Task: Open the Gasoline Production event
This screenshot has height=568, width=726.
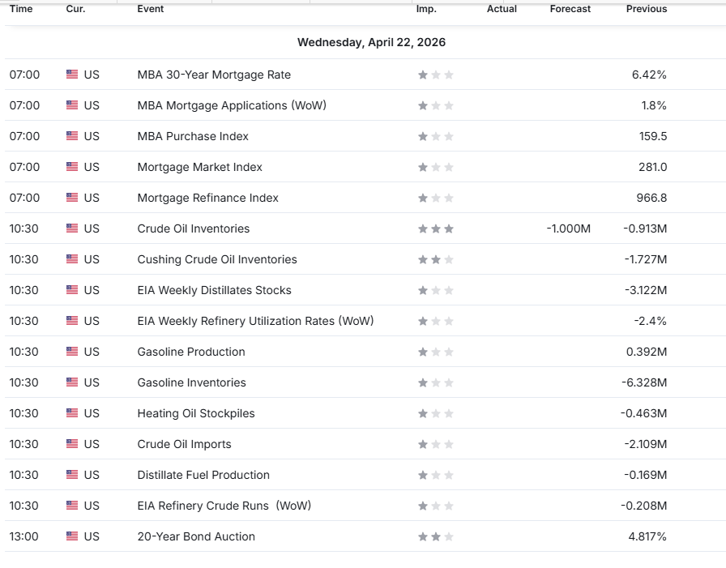Action: [x=191, y=352]
